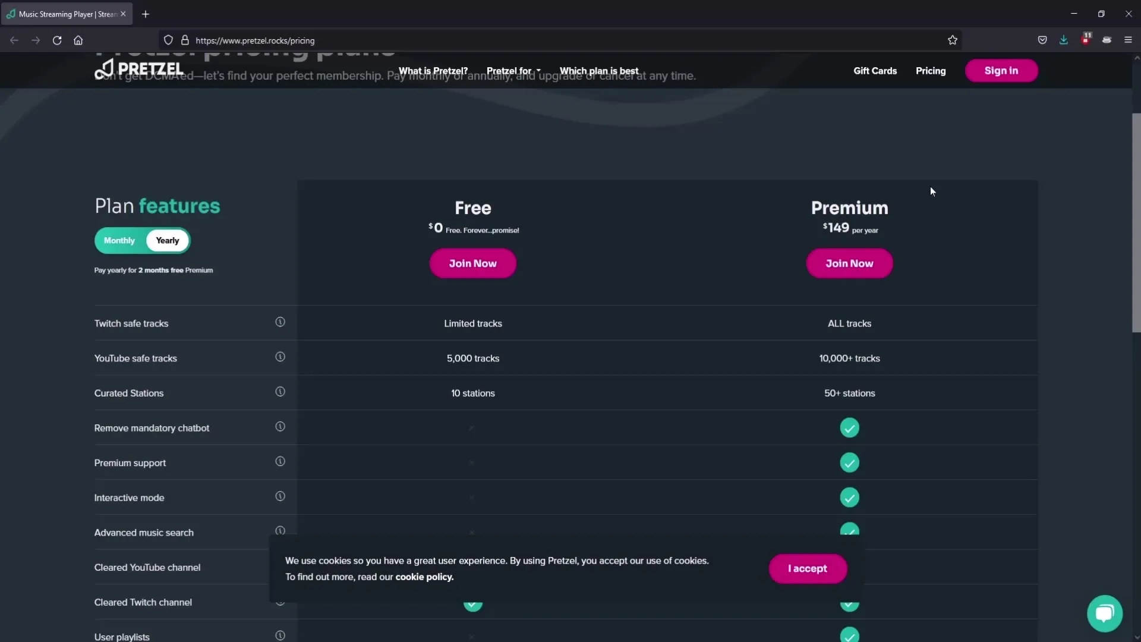
Task: Click the info icon next to Twitch safe tracks
Action: (x=280, y=322)
